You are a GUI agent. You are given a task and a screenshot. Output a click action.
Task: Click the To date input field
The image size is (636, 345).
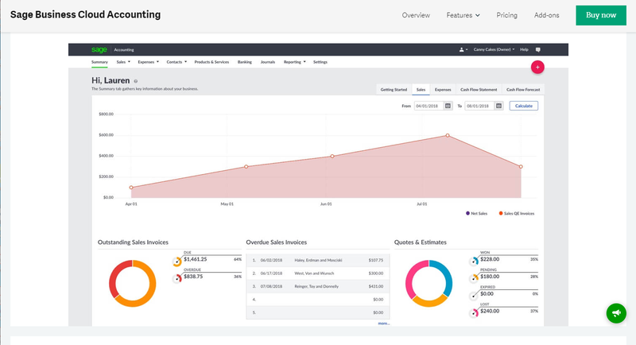tap(479, 106)
